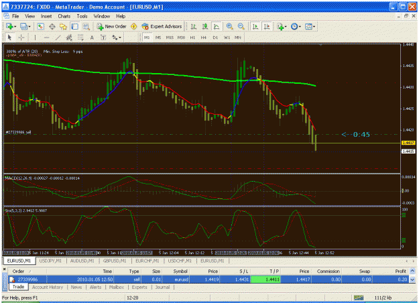Switch timeframe to W1
419x303 pixels.
pyautogui.click(x=227, y=38)
